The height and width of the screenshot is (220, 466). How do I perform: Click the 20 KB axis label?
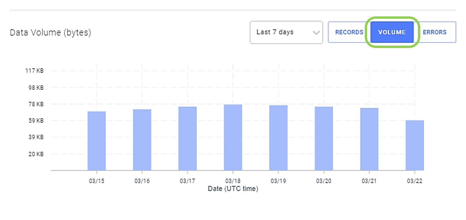tap(36, 154)
